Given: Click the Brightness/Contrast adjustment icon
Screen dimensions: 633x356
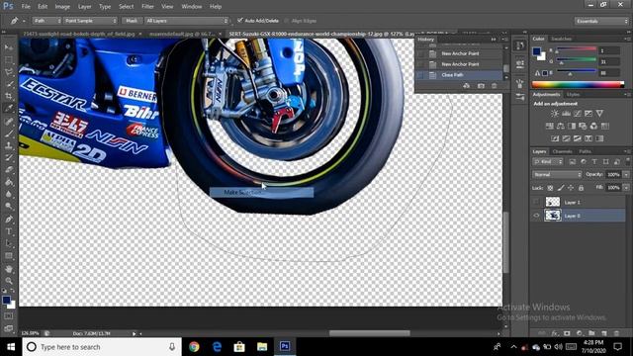Looking at the screenshot, I should pyautogui.click(x=555, y=114).
